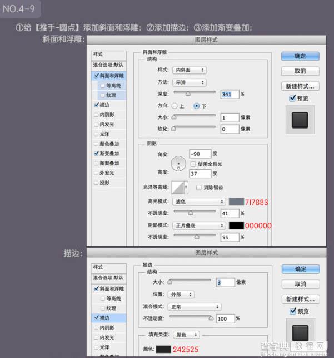Toggle 预览 checkbox in the 描边 dialog
The width and height of the screenshot is (334, 358).
(293, 311)
